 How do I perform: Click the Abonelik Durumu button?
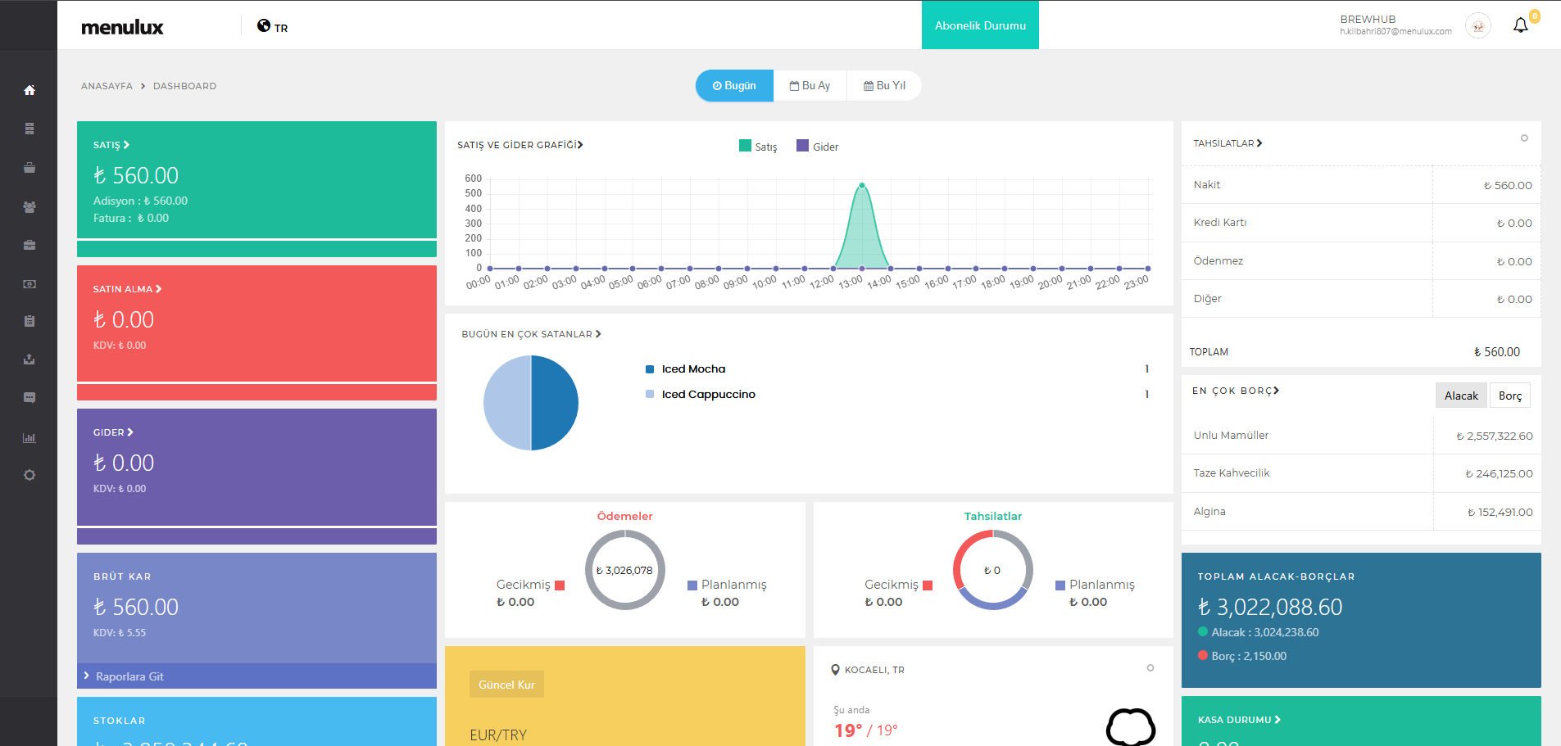click(x=980, y=25)
